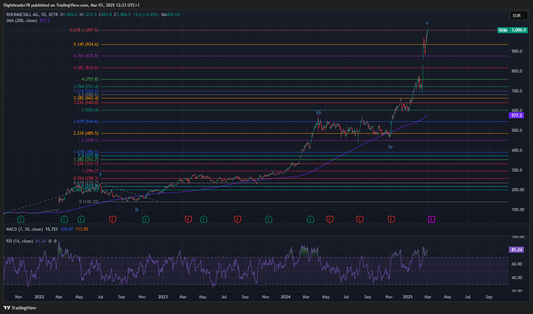Click the TradingView logo at bottom left

pos(20,308)
